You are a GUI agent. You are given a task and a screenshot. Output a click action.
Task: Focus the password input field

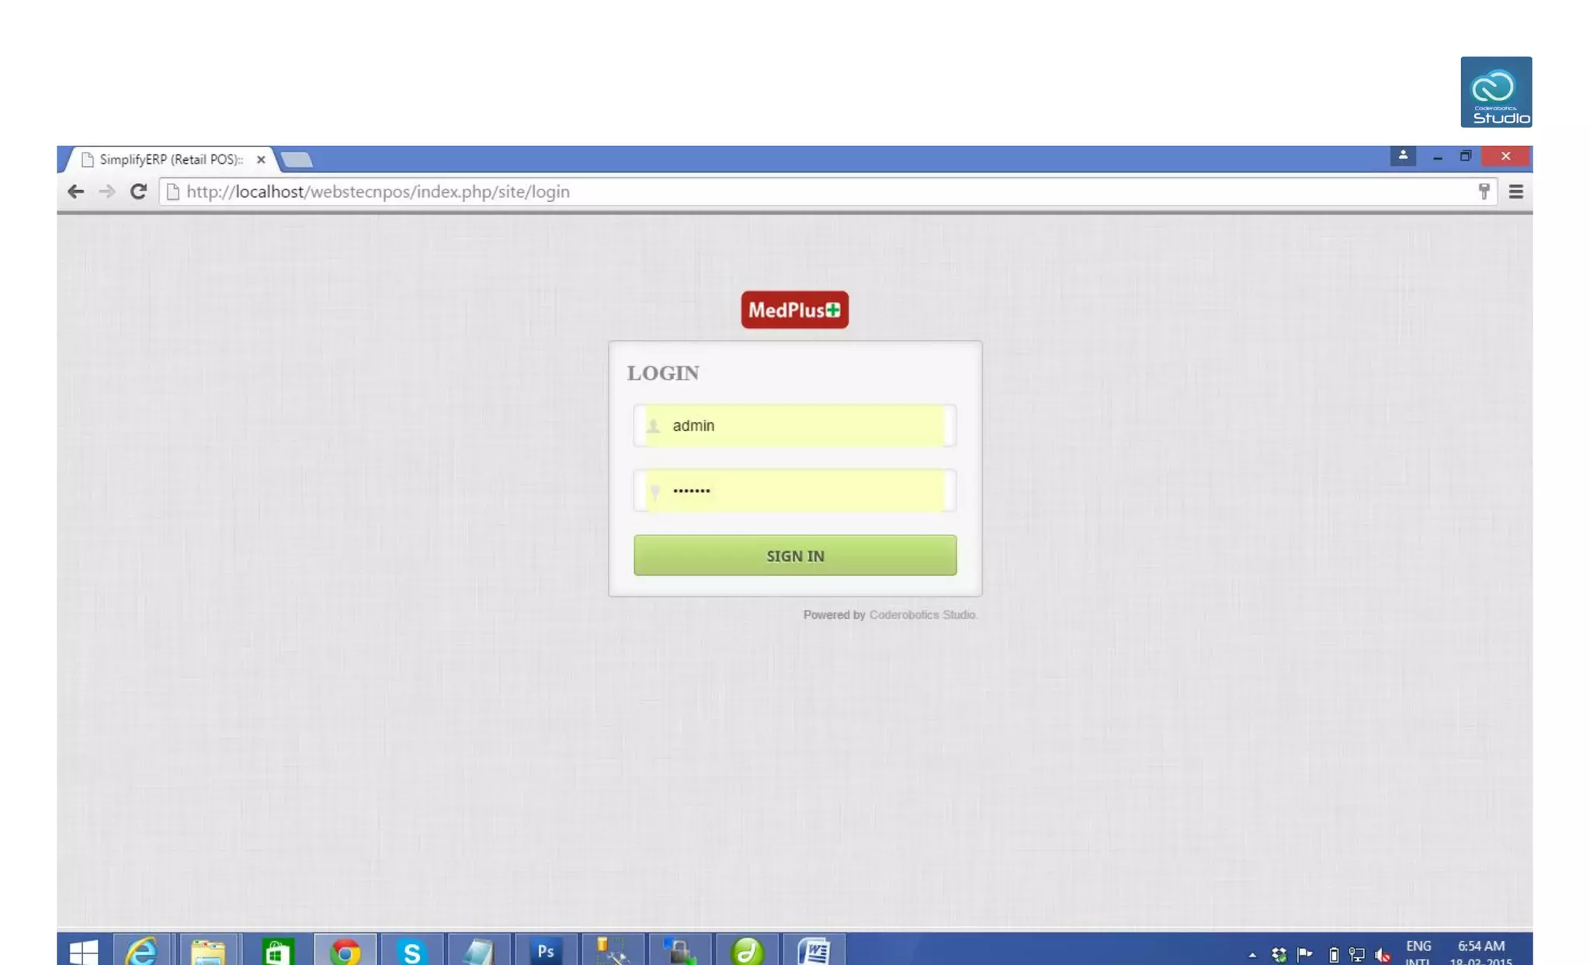(794, 491)
